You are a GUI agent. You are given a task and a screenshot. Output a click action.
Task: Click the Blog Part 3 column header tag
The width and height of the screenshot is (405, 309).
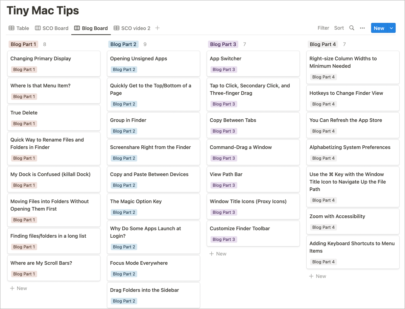[x=223, y=44]
